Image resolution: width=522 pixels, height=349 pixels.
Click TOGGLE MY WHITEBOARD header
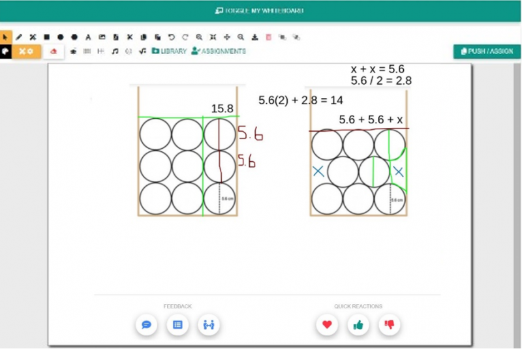[259, 10]
